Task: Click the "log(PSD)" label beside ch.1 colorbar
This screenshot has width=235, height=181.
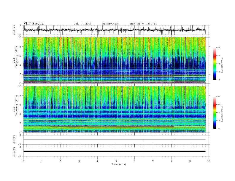Action: [222, 65]
